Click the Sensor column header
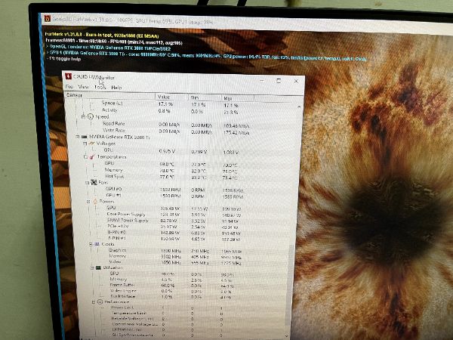The image size is (453, 340). pyautogui.click(x=109, y=95)
